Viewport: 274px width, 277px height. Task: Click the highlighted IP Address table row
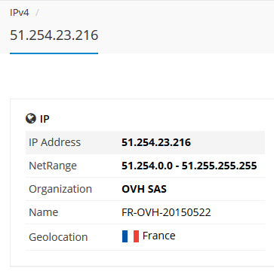(145, 142)
